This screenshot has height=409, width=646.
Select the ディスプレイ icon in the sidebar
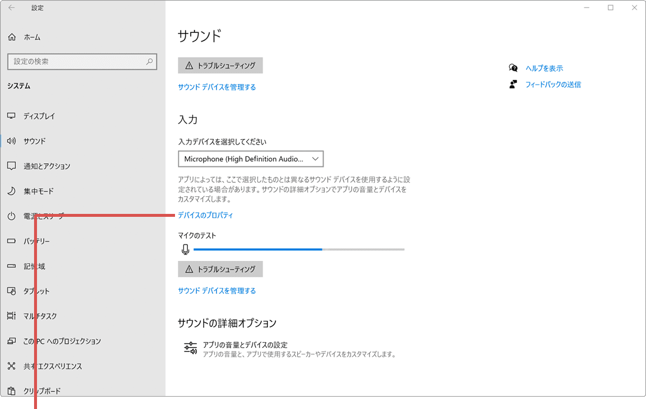11,116
